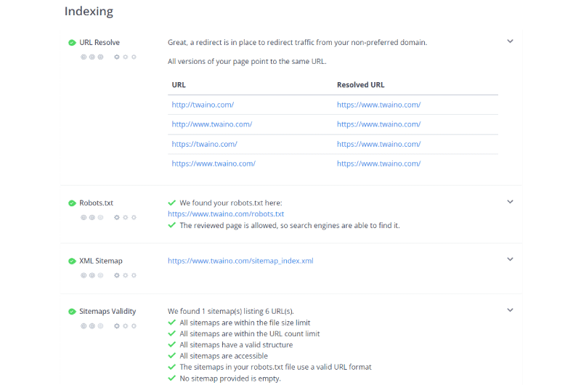Image resolution: width=581 pixels, height=385 pixels.
Task: Click green status icon beside Robots.txt
Action: [x=72, y=203]
